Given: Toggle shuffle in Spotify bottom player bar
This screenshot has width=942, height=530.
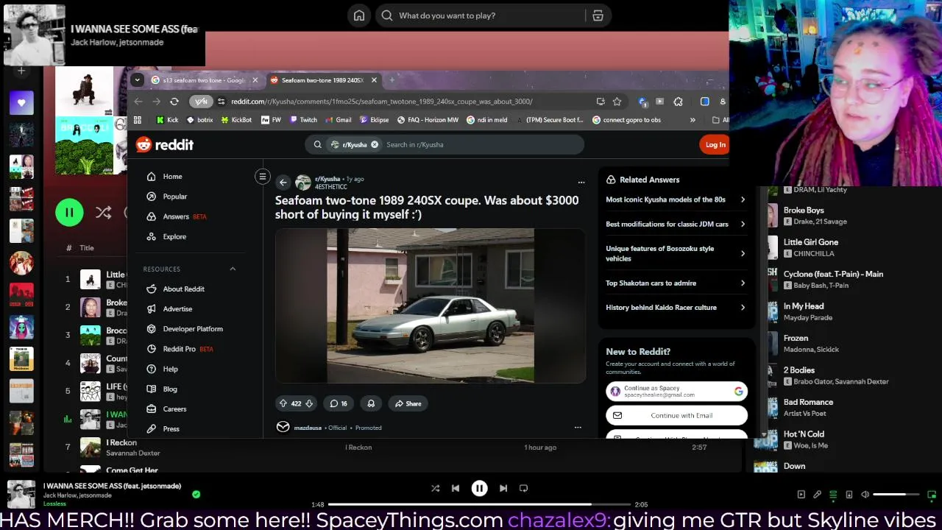Looking at the screenshot, I should pyautogui.click(x=435, y=488).
